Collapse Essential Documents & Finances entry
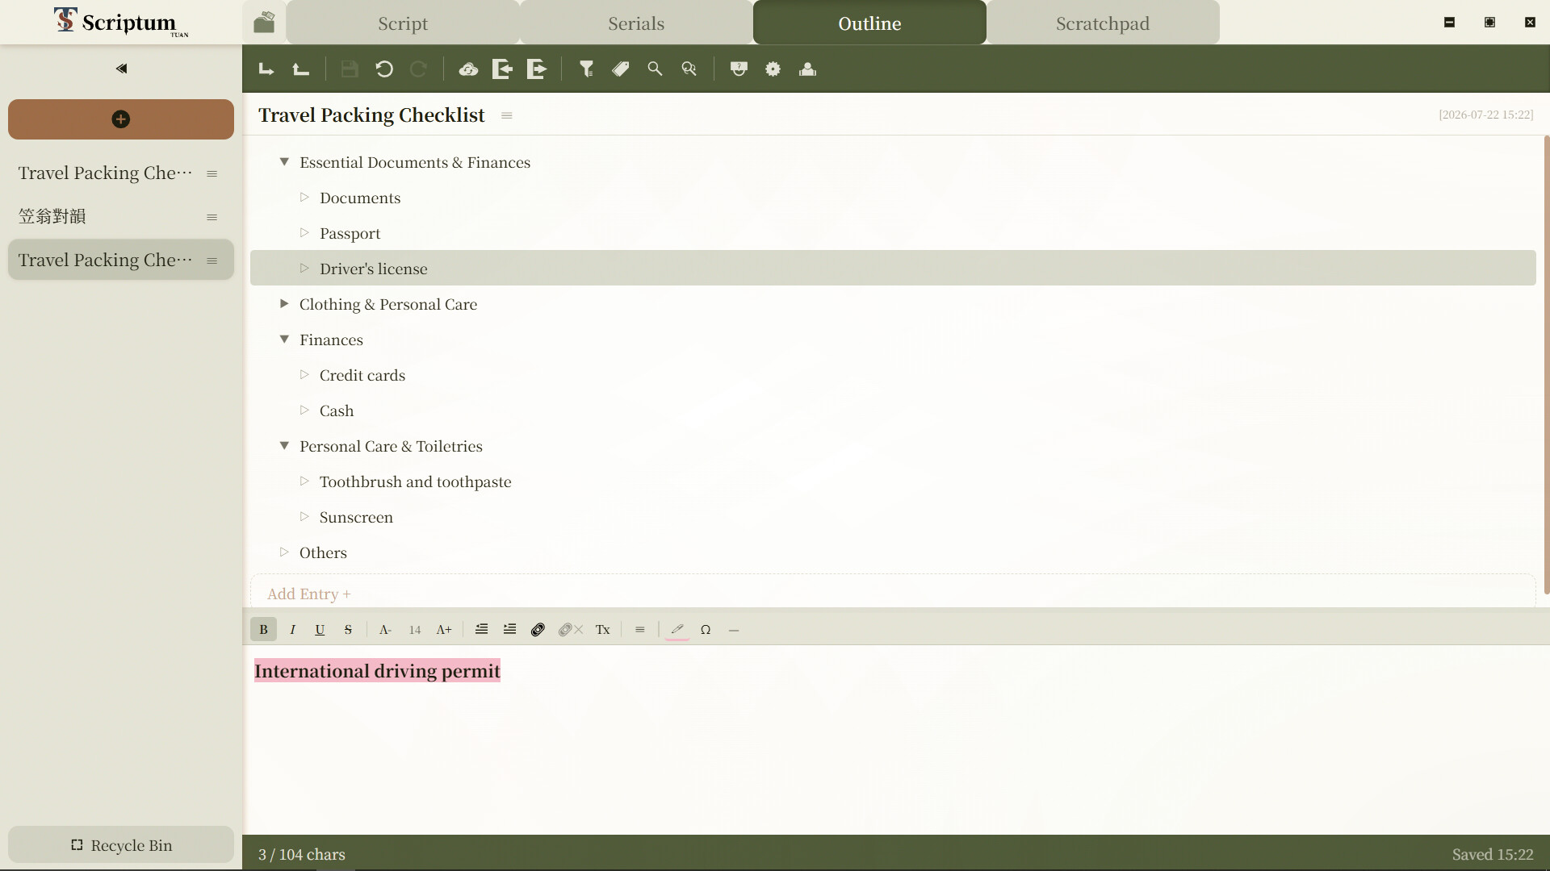This screenshot has height=871, width=1550. pyautogui.click(x=284, y=162)
